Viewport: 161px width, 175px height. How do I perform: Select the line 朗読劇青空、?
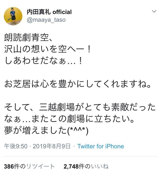coord(28,37)
